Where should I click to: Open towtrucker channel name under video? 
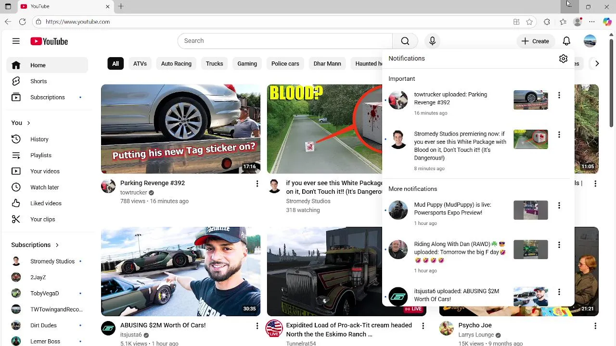click(x=134, y=193)
